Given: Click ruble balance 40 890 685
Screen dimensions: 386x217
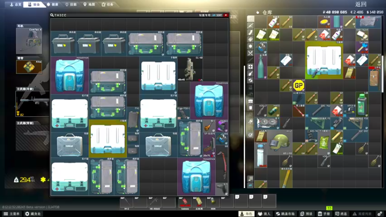Looking at the screenshot, I should [335, 12].
